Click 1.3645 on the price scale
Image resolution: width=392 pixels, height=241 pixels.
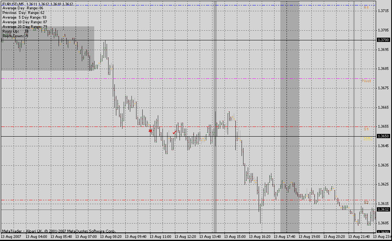point(383,146)
